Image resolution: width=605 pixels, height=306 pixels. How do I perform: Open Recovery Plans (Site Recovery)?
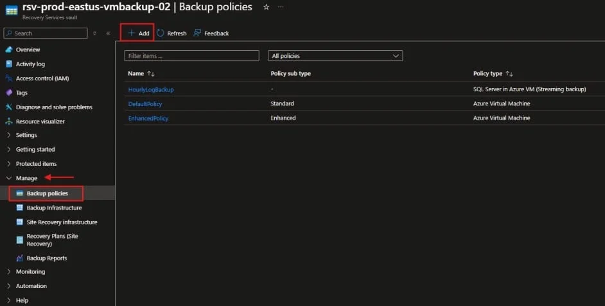click(x=52, y=240)
